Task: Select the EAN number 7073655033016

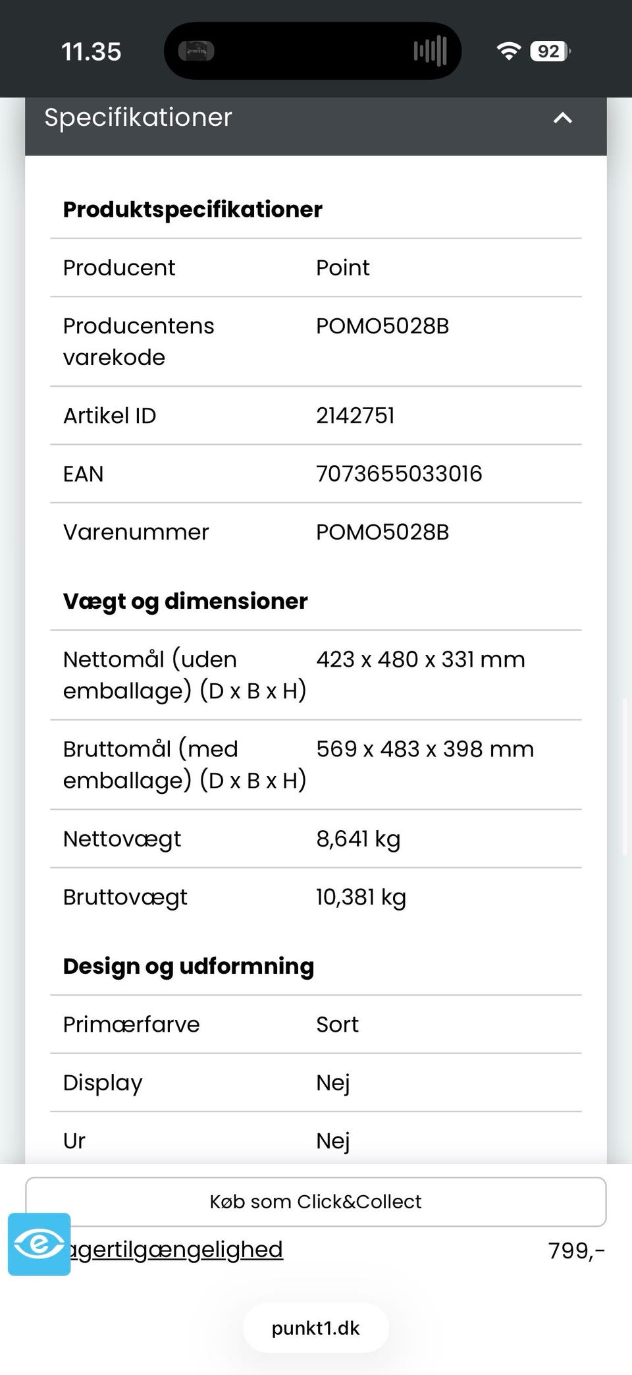Action: click(399, 474)
